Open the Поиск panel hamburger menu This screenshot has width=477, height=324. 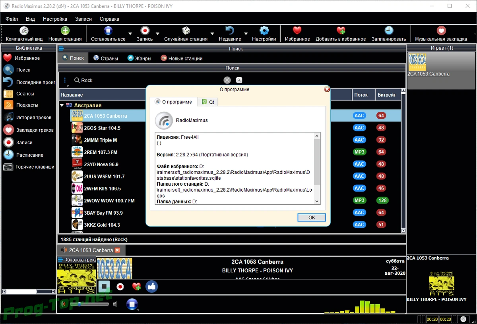tap(61, 49)
